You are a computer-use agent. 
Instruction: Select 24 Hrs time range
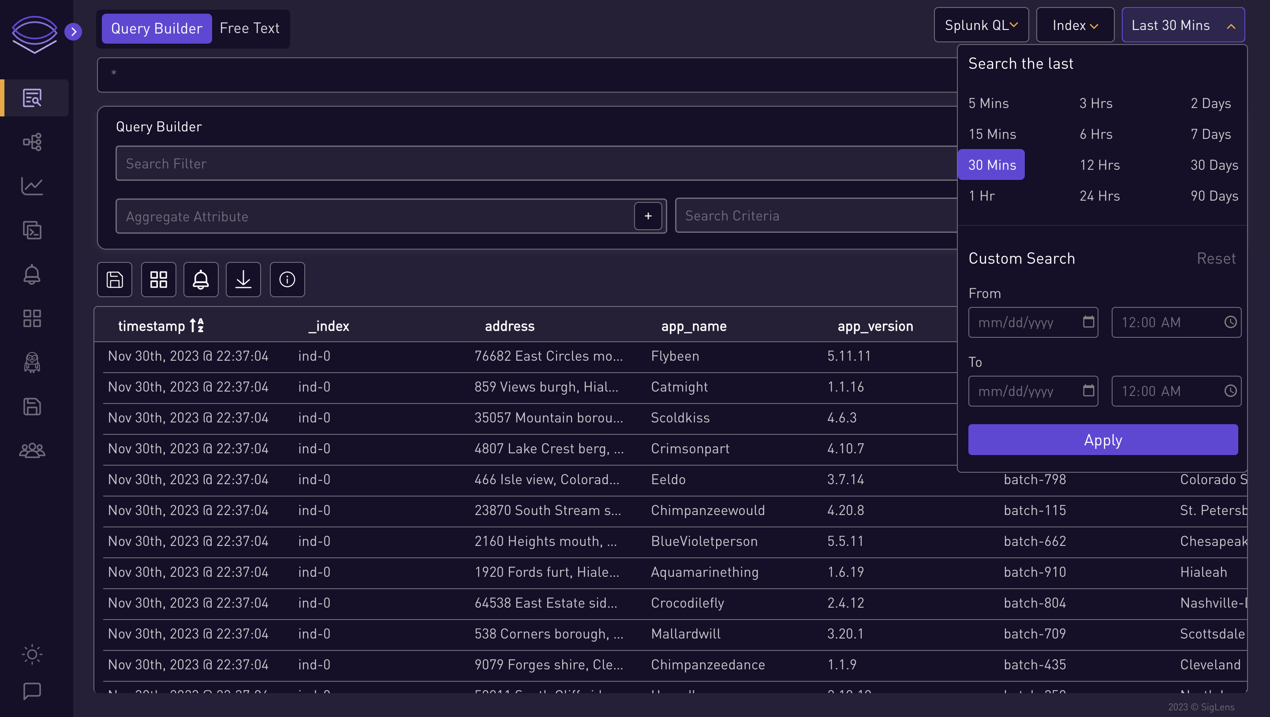point(1099,196)
